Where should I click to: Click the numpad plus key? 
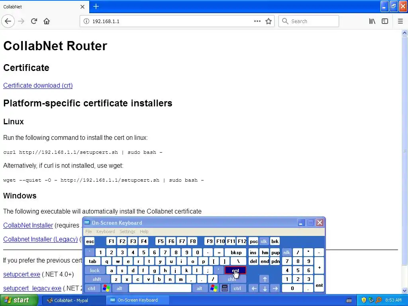319,266
